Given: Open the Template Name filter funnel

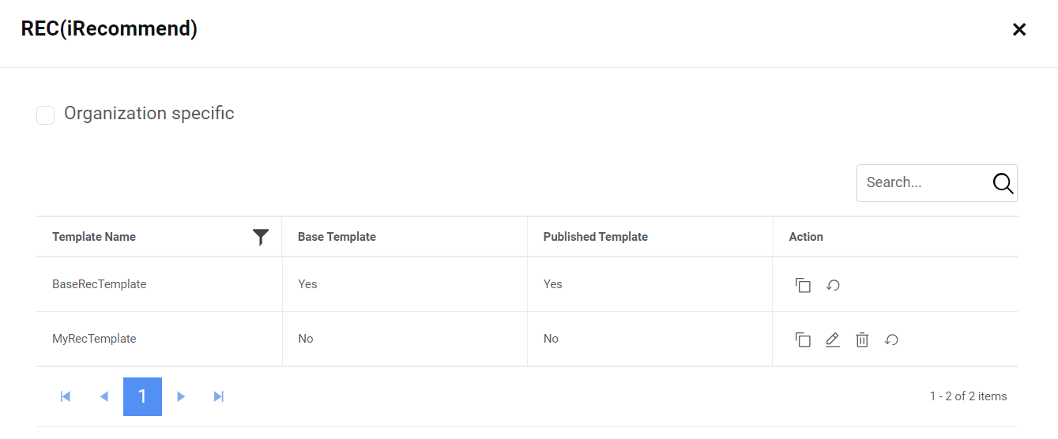Looking at the screenshot, I should click(261, 237).
